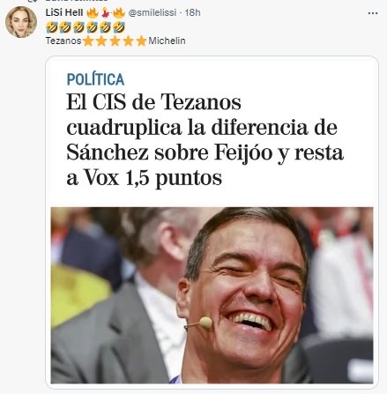Click the first fire emoji after LiSi Hell
This screenshot has height=394, width=387.
coord(93,12)
